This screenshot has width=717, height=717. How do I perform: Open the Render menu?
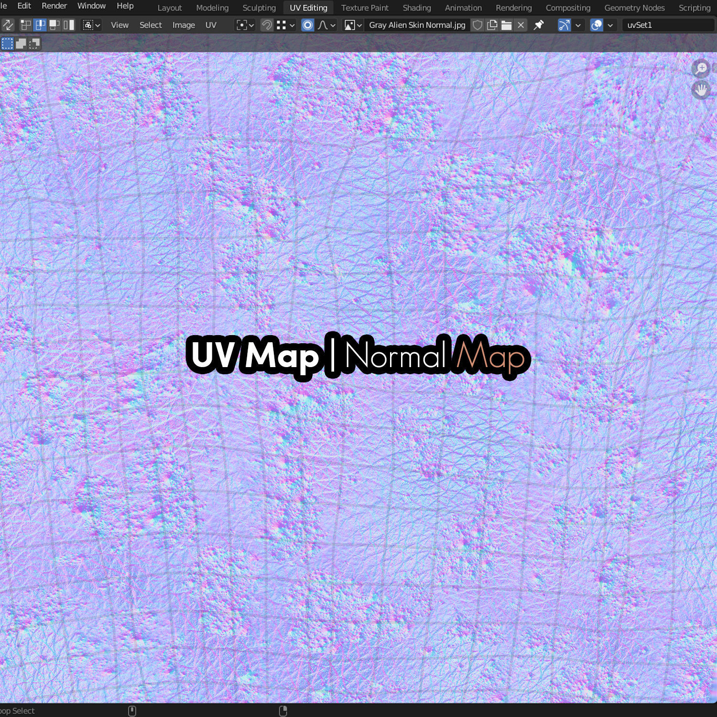tap(54, 6)
